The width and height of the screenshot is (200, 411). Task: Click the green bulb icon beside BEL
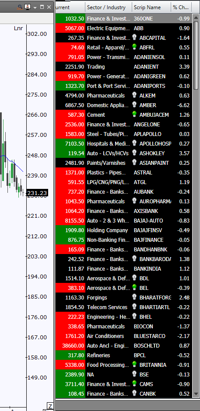(x=134, y=288)
